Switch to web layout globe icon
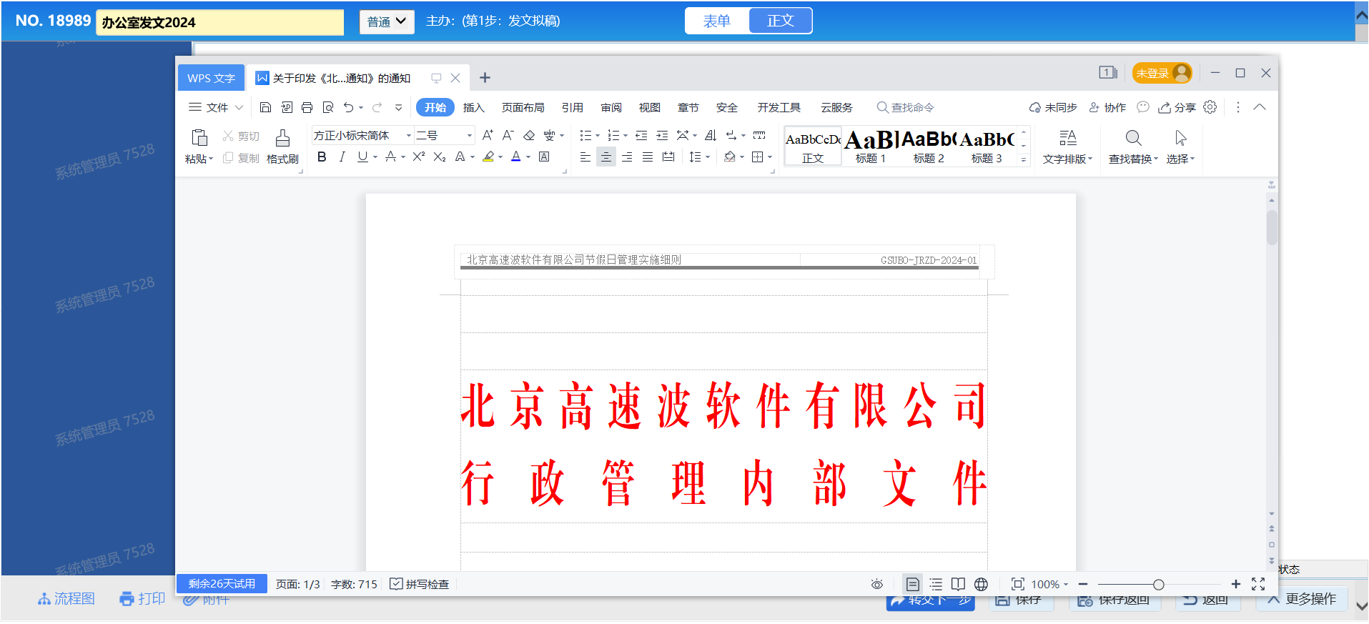 click(x=982, y=584)
